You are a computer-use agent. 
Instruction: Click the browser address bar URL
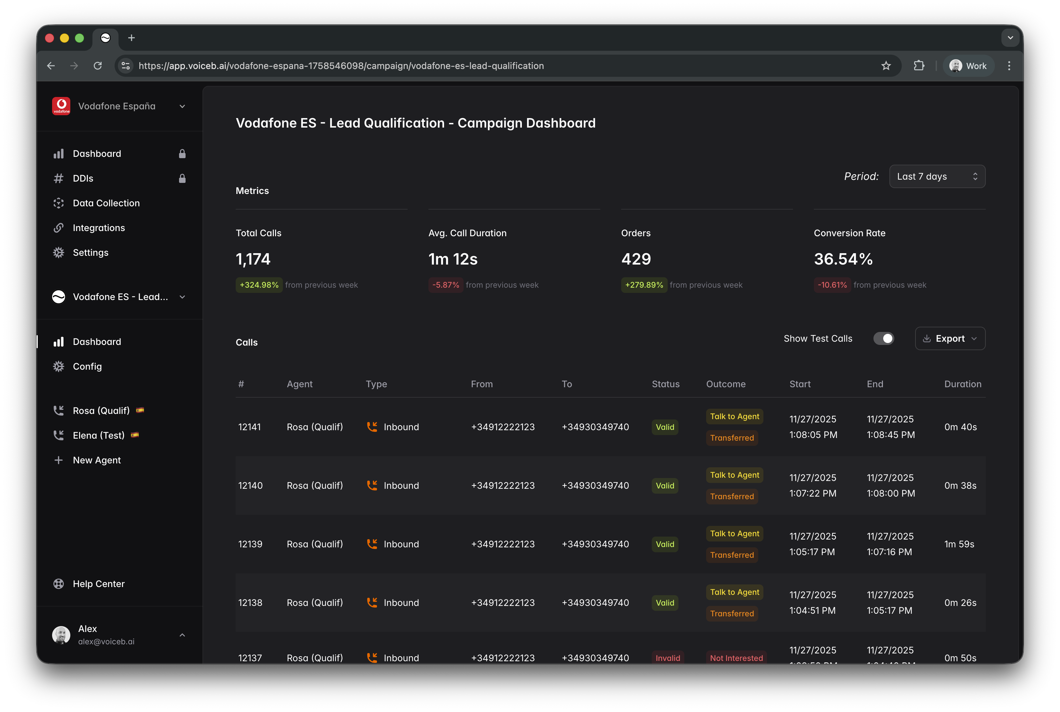click(x=341, y=66)
